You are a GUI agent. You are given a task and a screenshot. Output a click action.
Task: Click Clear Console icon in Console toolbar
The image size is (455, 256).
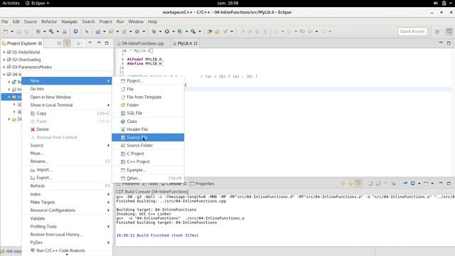point(370,183)
